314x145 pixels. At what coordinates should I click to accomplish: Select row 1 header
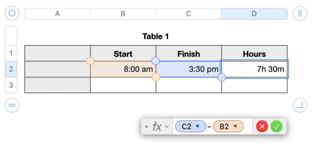(x=11, y=53)
